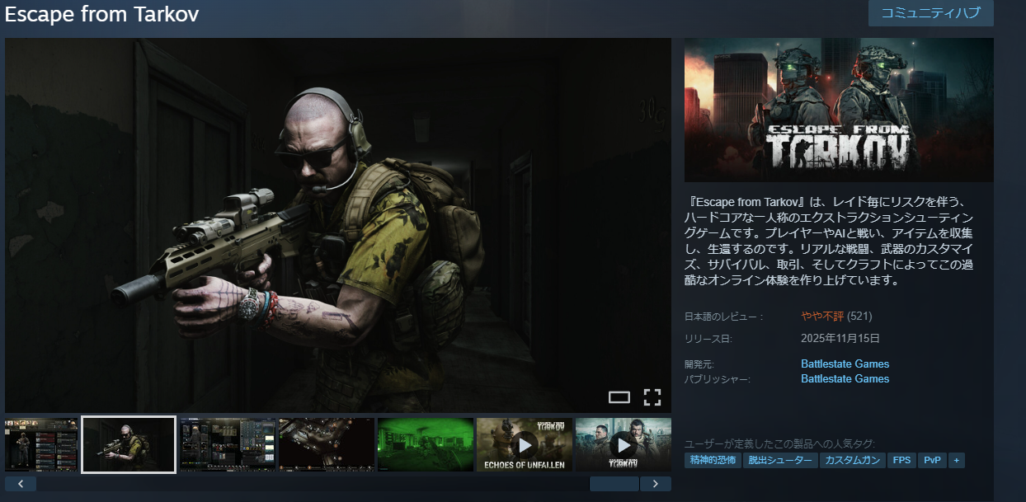Select the green night vision screenshot thumbnail
The width and height of the screenshot is (1026, 502).
point(425,445)
